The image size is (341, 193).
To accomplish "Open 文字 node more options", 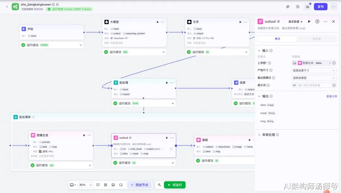I will (x=246, y=22).
